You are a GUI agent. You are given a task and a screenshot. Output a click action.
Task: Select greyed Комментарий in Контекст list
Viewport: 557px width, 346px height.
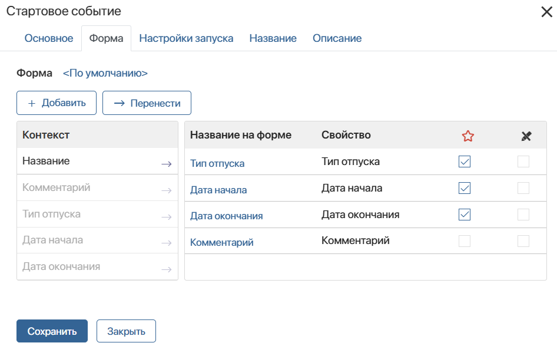pos(97,188)
